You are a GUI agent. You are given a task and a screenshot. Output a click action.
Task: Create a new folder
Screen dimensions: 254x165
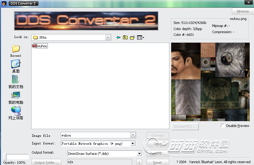pos(132,37)
